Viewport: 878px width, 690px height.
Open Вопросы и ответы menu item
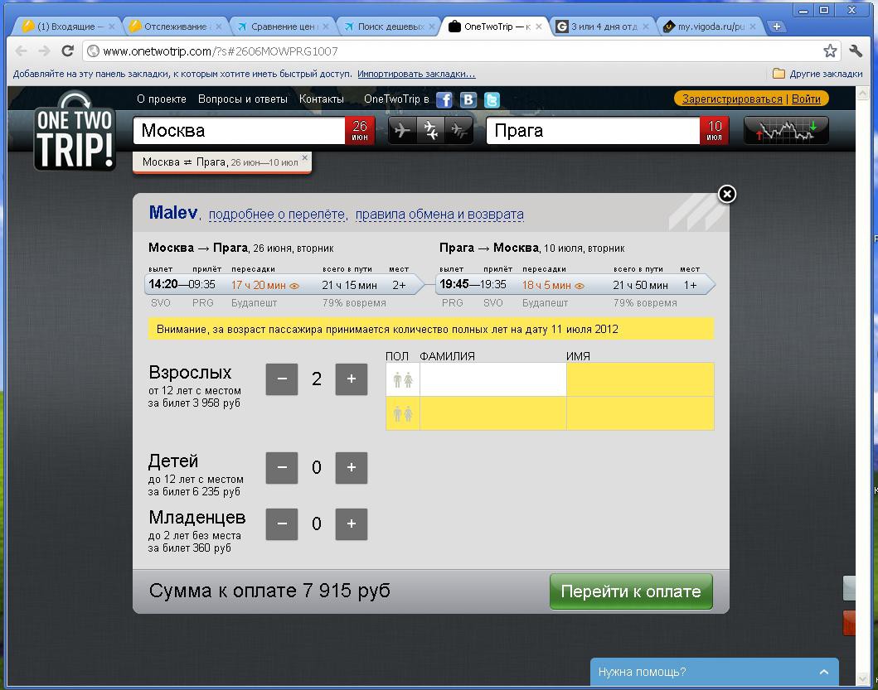coord(242,99)
